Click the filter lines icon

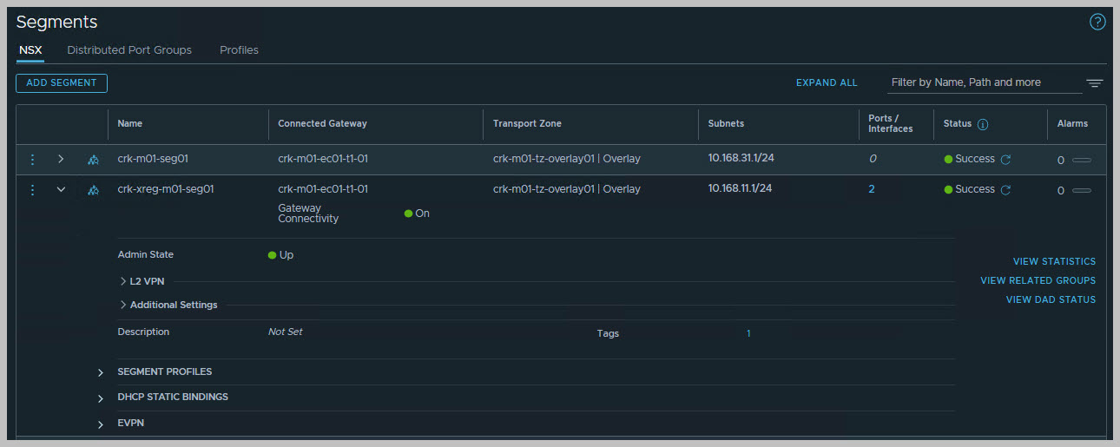coord(1094,83)
